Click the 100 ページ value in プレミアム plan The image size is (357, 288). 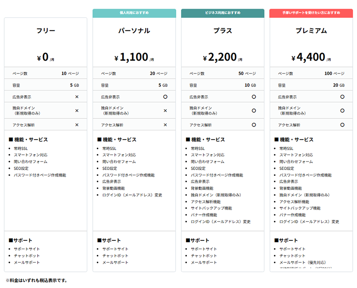coord(334,73)
